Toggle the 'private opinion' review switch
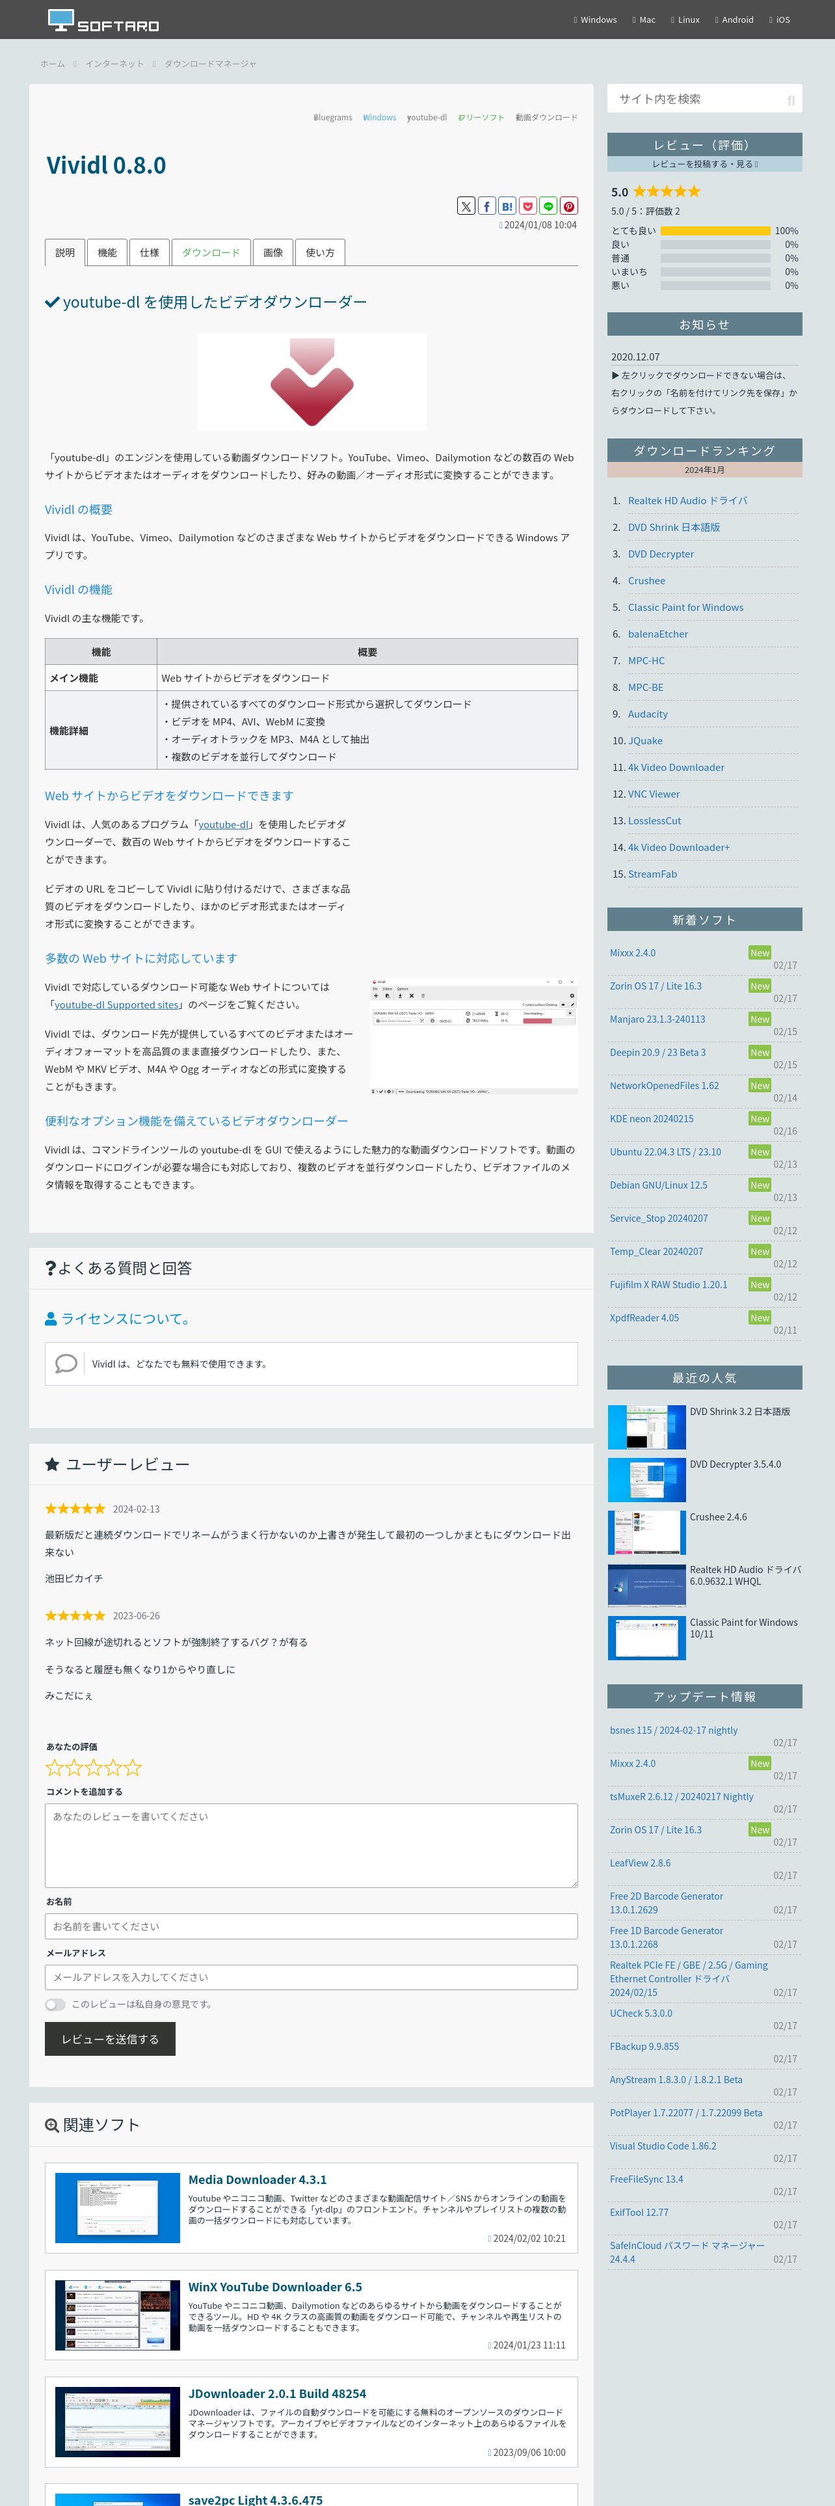 click(55, 2004)
